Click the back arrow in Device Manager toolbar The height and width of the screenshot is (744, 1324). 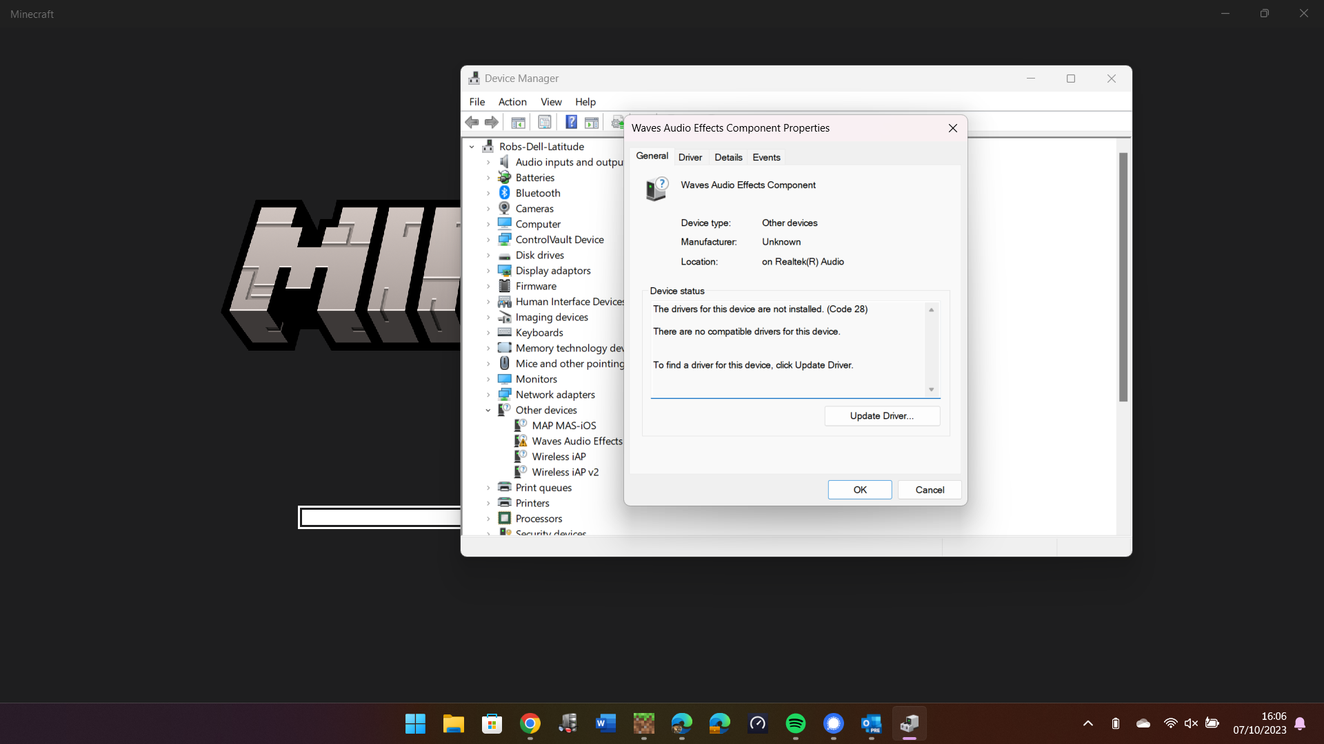472,123
